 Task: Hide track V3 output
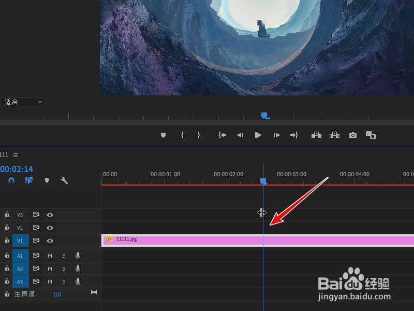(x=50, y=215)
